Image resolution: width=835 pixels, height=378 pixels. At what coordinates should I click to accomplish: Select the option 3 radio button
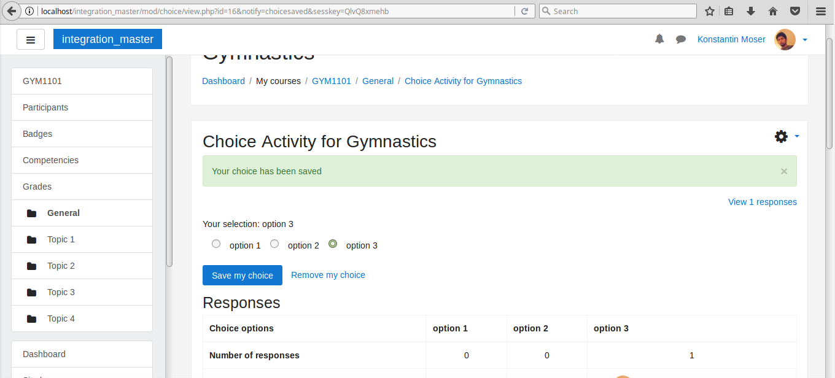[333, 244]
